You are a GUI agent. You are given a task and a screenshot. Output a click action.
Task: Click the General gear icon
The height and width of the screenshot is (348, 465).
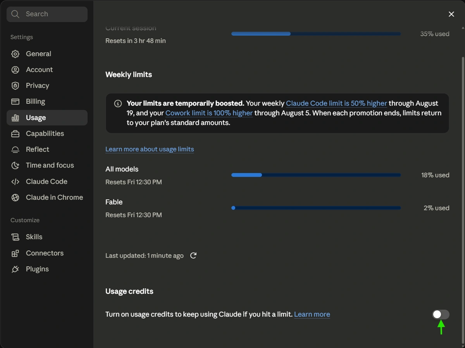tap(15, 54)
